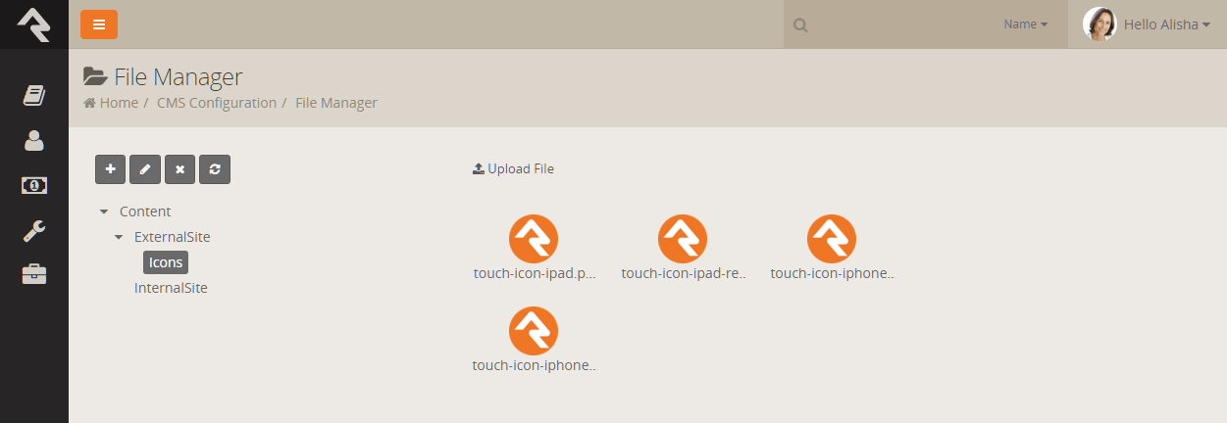Collapse the ExternalSite tree node arrow
This screenshot has width=1227, height=423.
[119, 237]
